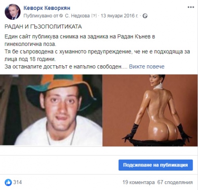The width and height of the screenshot is (198, 190).
Task: Open the С. Недкова publisher link
Action: [77, 16]
